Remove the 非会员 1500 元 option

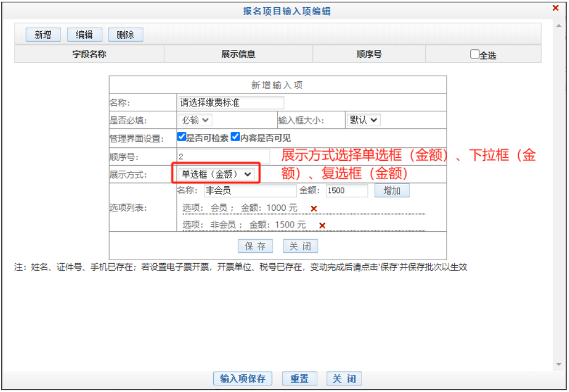(322, 225)
